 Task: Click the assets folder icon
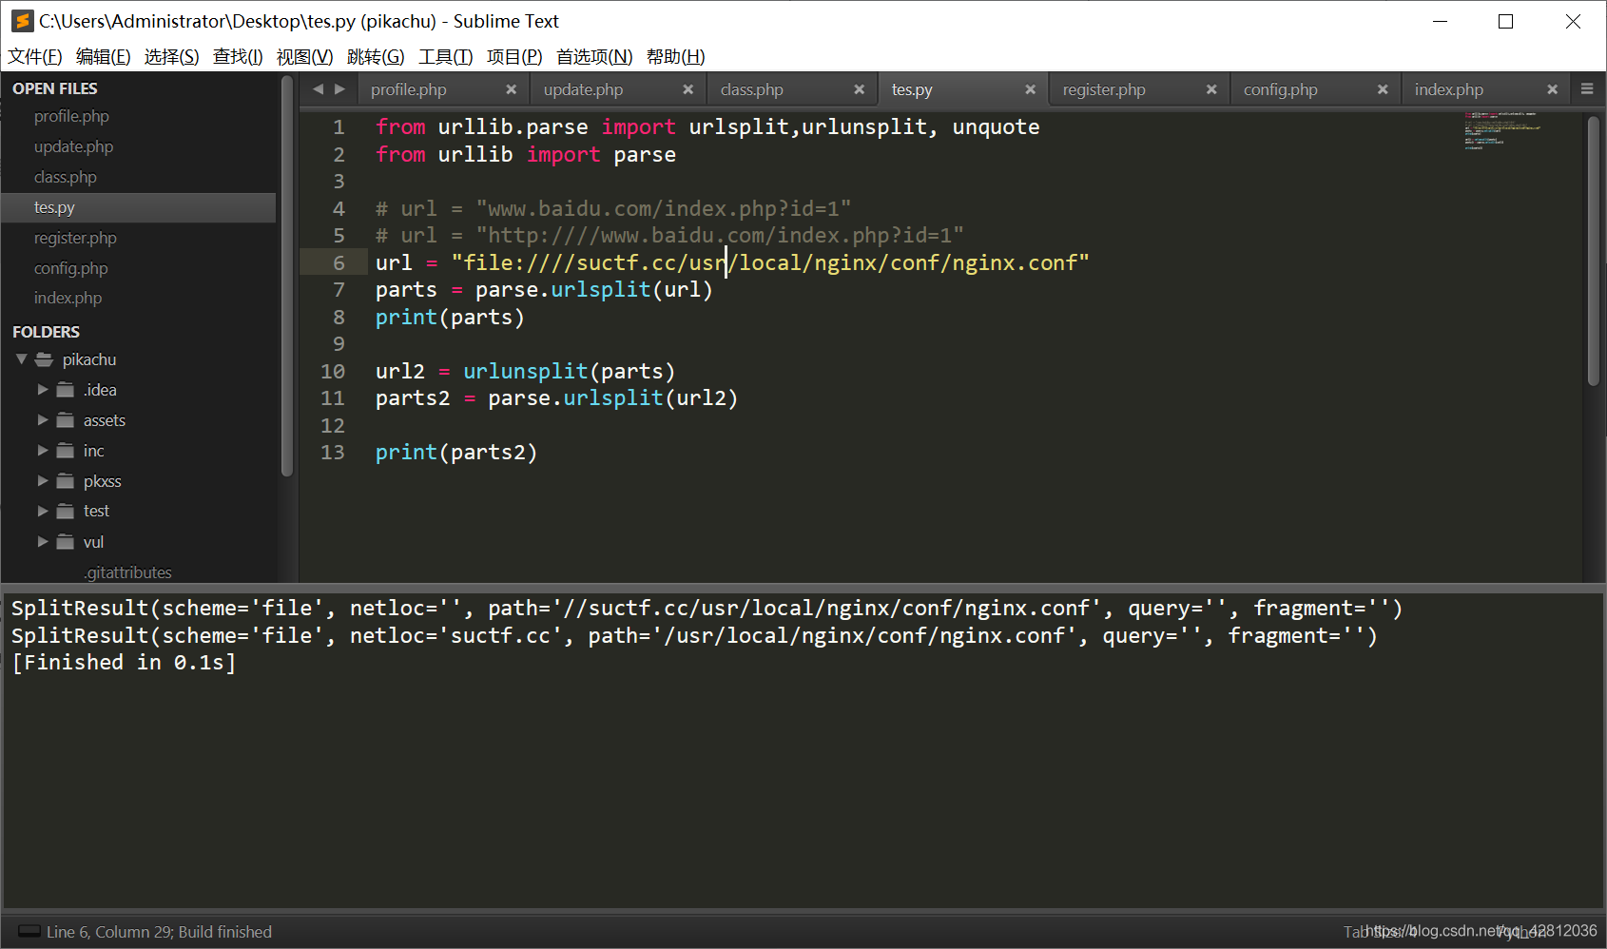pos(66,420)
